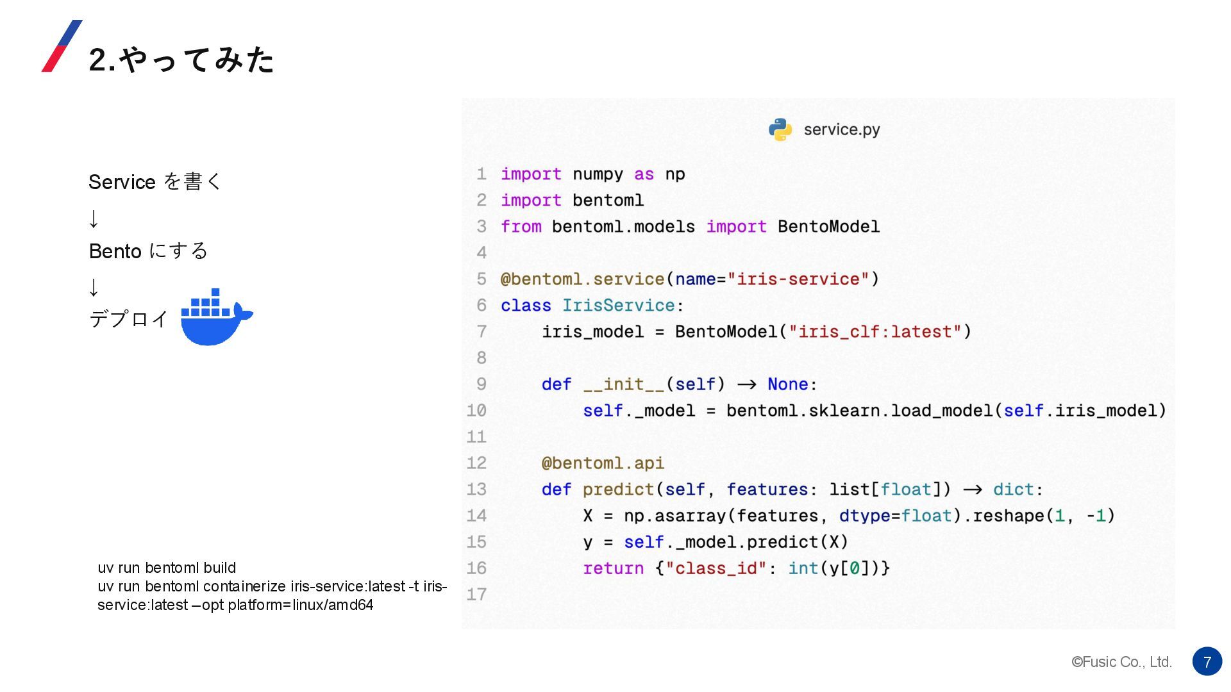
Task: Click the "iris_clf:latest" string
Action: 875,332
